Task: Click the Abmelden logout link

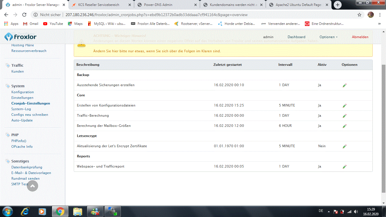Action: (360, 37)
